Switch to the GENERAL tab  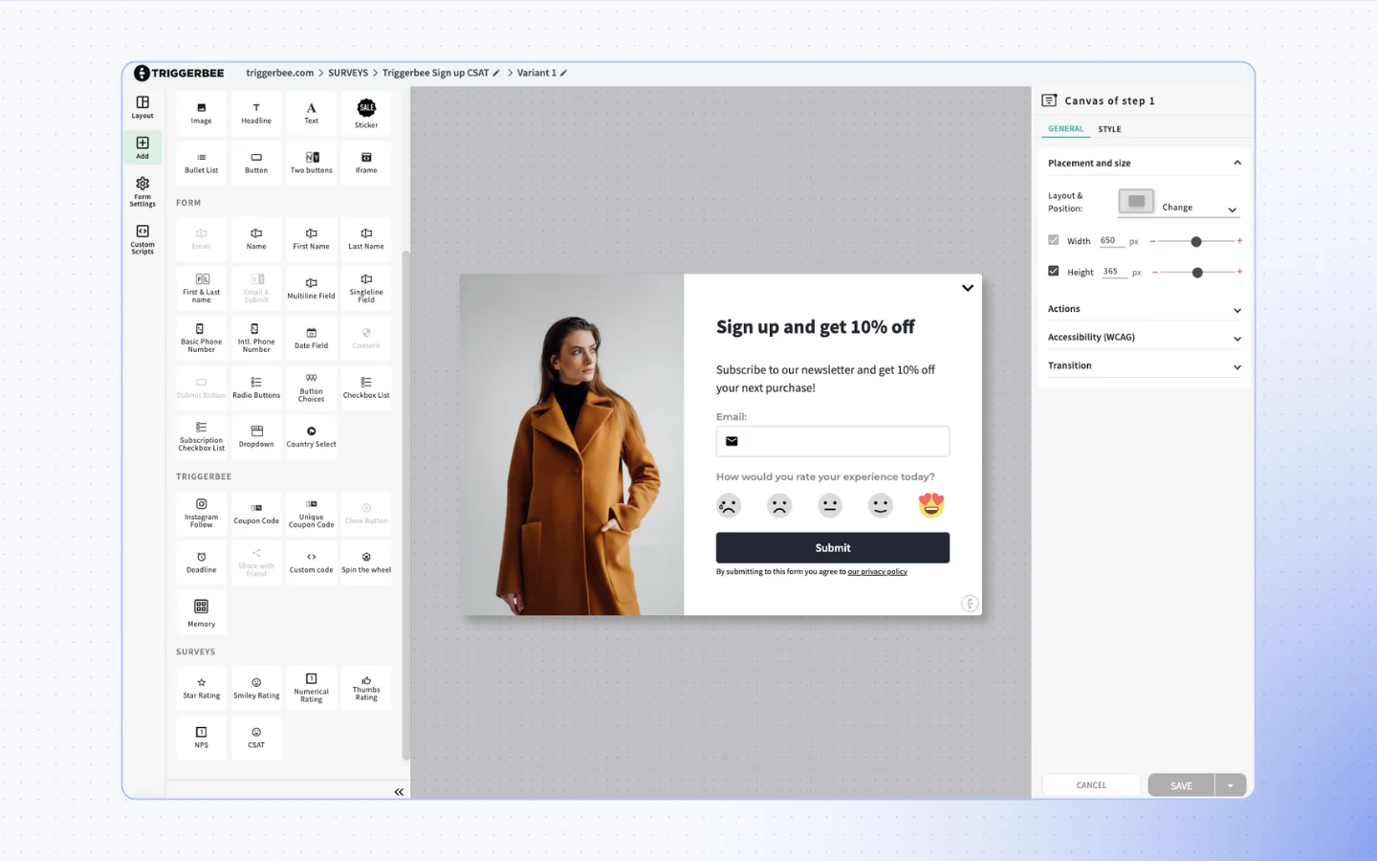[x=1065, y=129]
